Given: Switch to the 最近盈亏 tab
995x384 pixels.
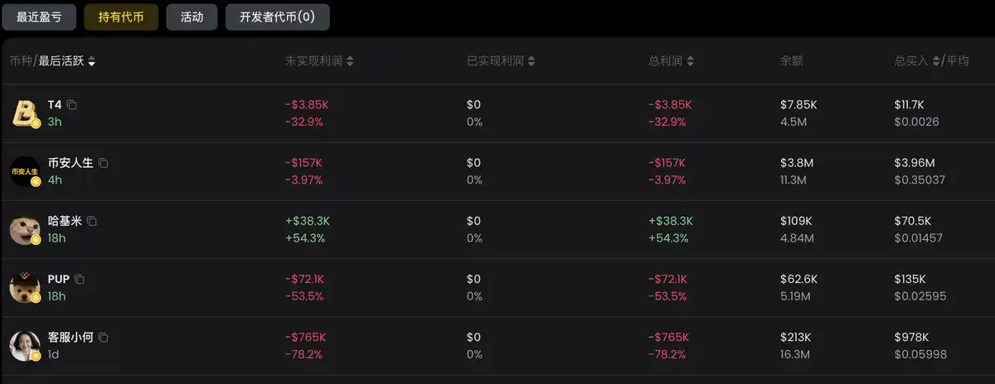Looking at the screenshot, I should (x=38, y=17).
